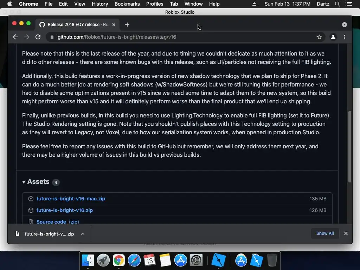
Task: Click the second Roblox Studio icon beside Trash
Action: (256, 261)
